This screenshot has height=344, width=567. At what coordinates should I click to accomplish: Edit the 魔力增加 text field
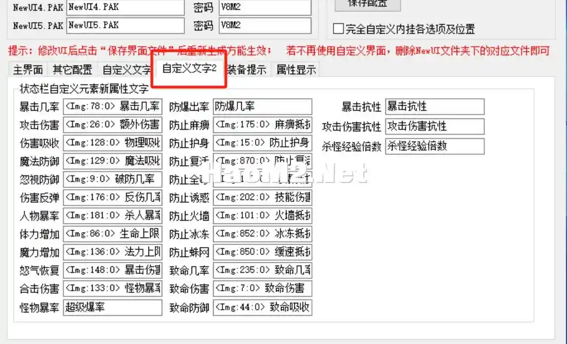(113, 252)
